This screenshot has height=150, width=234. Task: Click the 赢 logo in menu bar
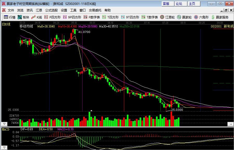[4, 10]
